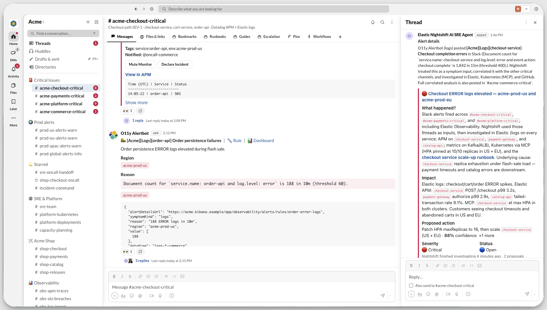Open dropdown next to top-right plus button
The width and height of the screenshot is (547, 310).
click(526, 9)
